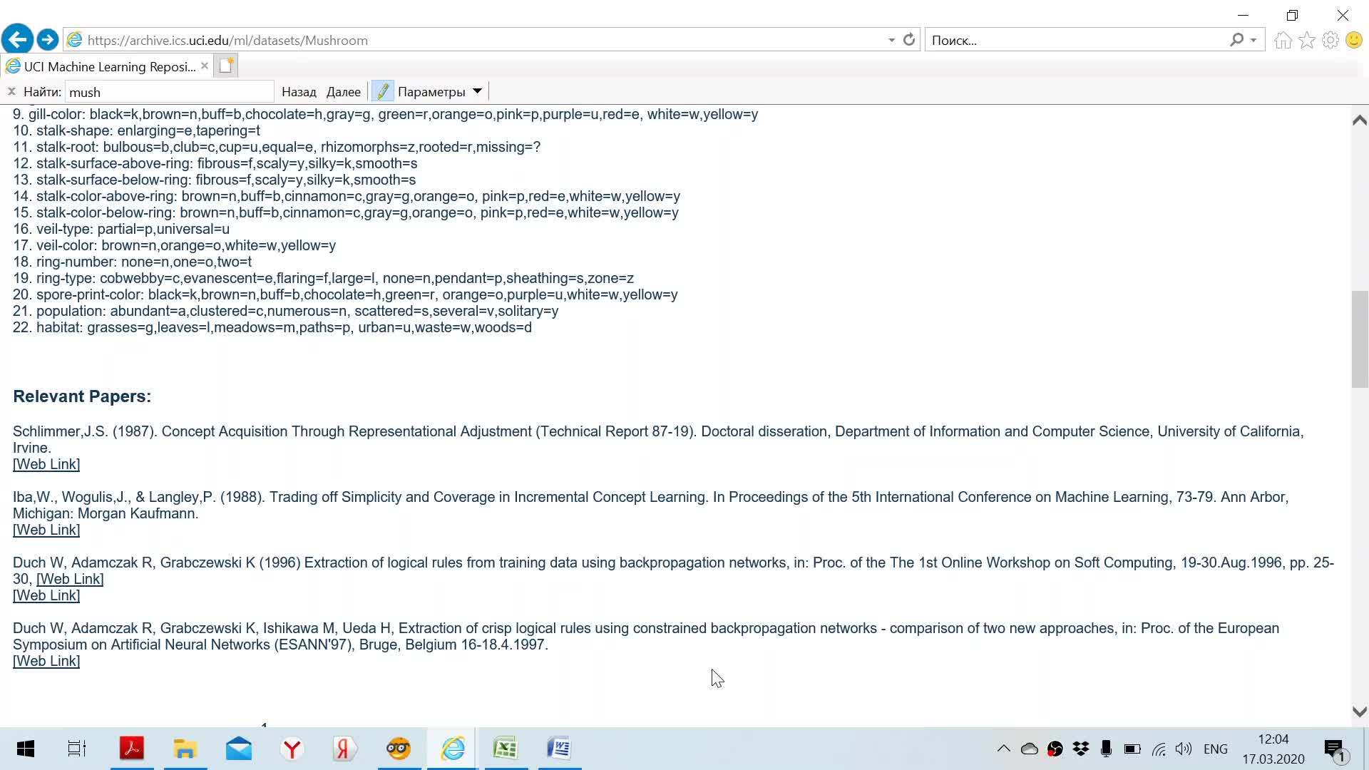Click Далее to find next match

coord(344,92)
